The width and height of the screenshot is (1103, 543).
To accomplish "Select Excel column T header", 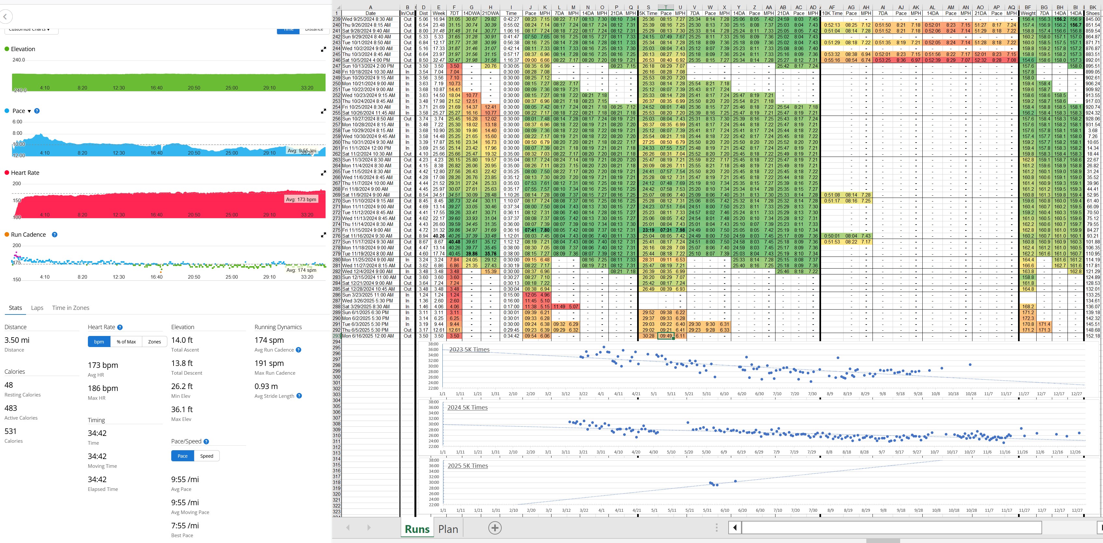I will (666, 7).
